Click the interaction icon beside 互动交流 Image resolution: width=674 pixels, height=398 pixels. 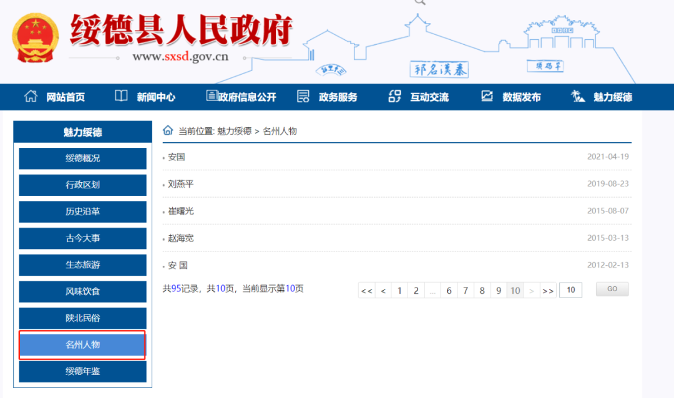pos(394,96)
